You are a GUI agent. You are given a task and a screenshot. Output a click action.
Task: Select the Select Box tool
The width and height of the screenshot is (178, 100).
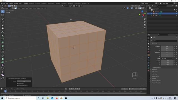tap(3, 12)
